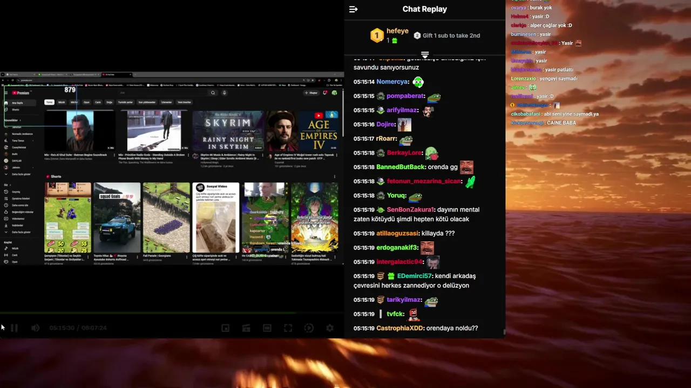Image resolution: width=691 pixels, height=388 pixels.
Task: Switch the player to theater mode
Action: pyautogui.click(x=267, y=328)
